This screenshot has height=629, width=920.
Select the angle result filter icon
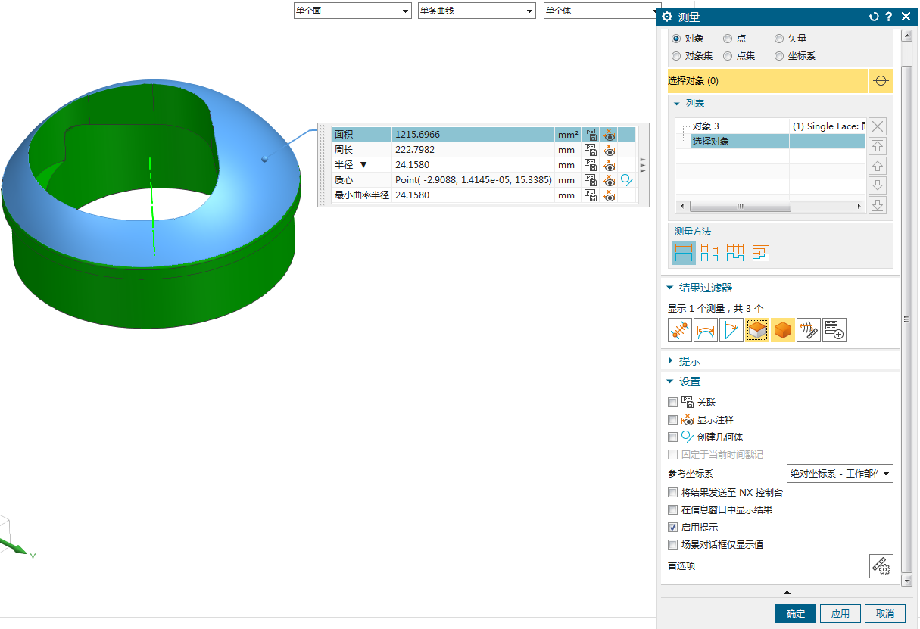pyautogui.click(x=731, y=330)
